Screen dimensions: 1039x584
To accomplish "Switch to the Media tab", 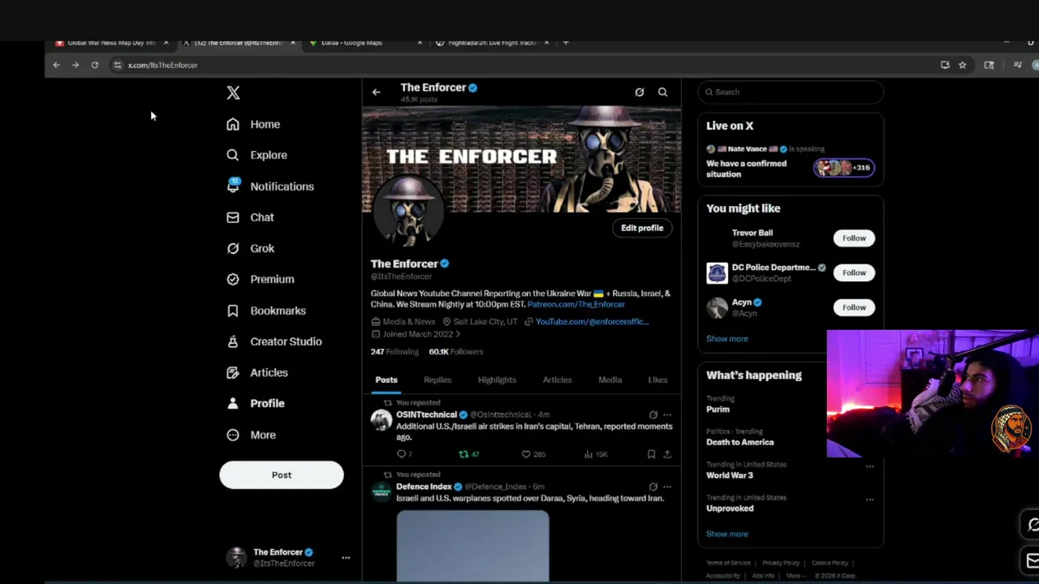I will pyautogui.click(x=610, y=380).
